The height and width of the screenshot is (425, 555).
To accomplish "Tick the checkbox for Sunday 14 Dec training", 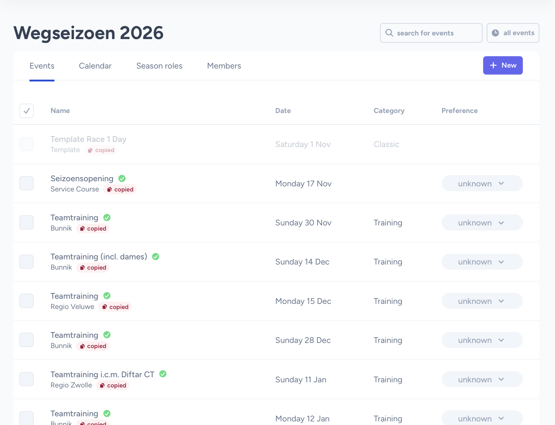I will coord(26,262).
